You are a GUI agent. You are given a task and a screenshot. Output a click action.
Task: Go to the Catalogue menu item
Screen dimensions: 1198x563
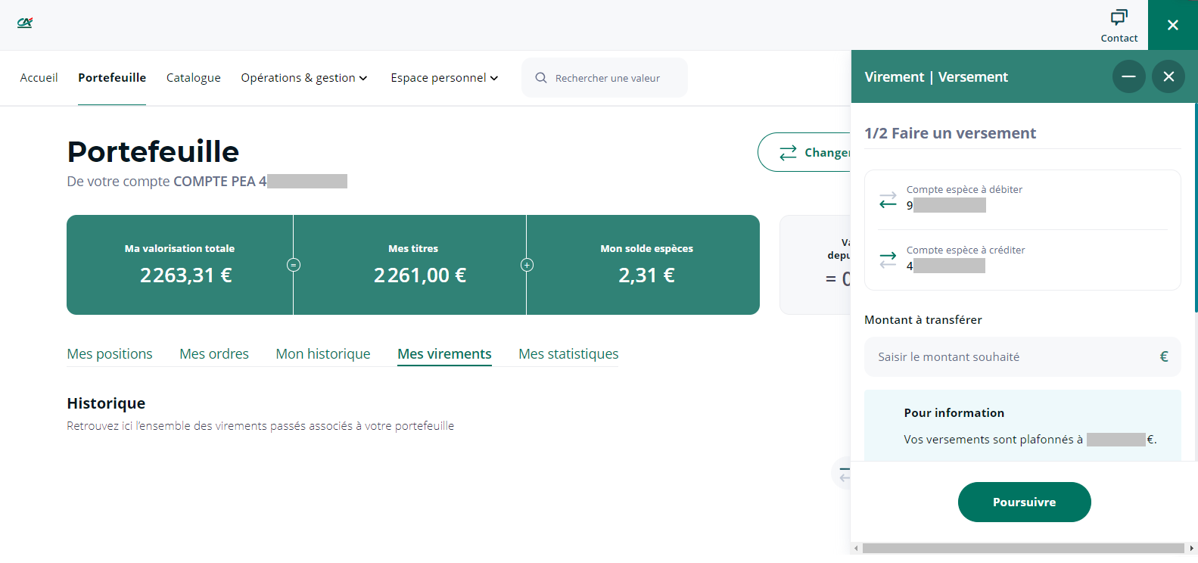pyautogui.click(x=194, y=78)
